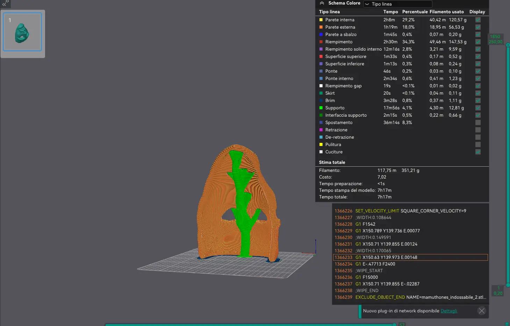The width and height of the screenshot is (510, 326).
Task: Enable Pulitura wipe display
Action: (x=478, y=145)
